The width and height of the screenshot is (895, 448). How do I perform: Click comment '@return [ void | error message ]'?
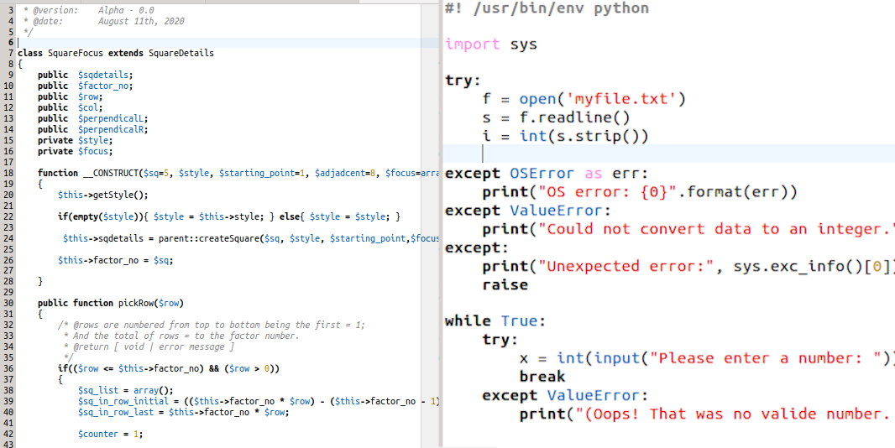click(x=149, y=346)
